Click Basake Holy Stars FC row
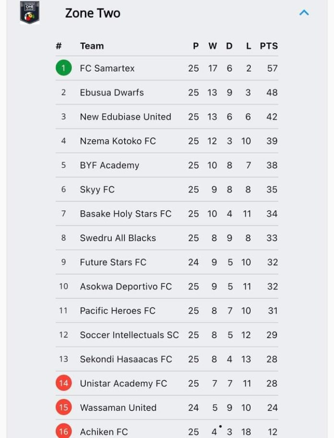334x438 pixels. pos(167,214)
